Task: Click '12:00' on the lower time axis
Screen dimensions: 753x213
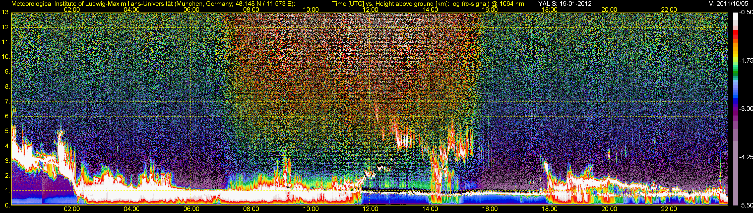Action: click(x=370, y=209)
